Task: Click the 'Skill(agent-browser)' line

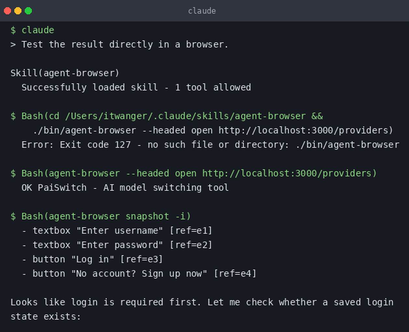Action: (x=65, y=73)
